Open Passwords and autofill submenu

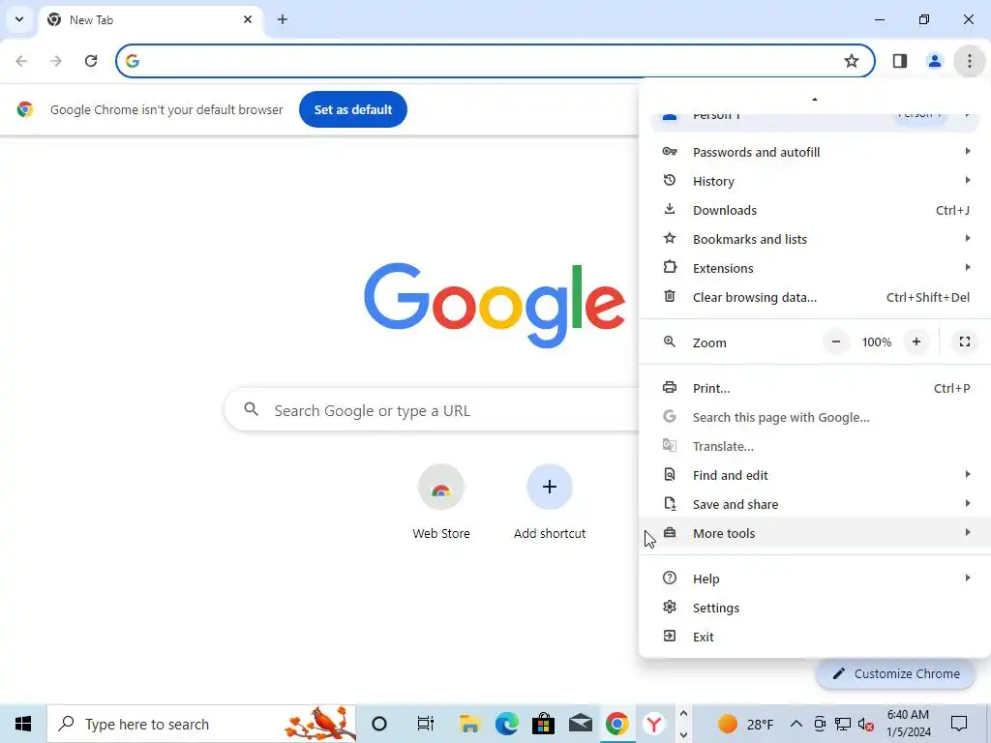point(815,152)
